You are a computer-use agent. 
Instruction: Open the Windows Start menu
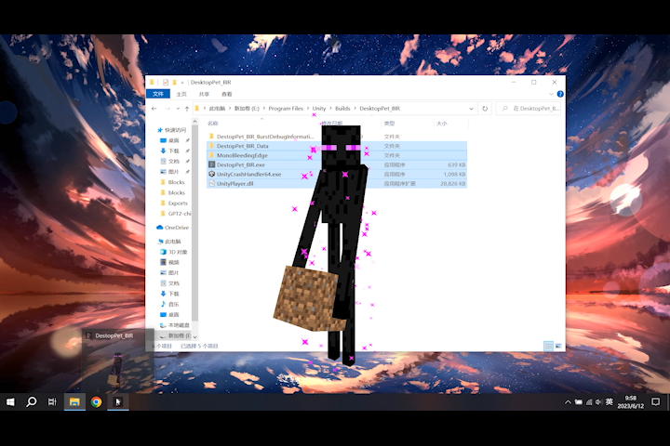10,401
